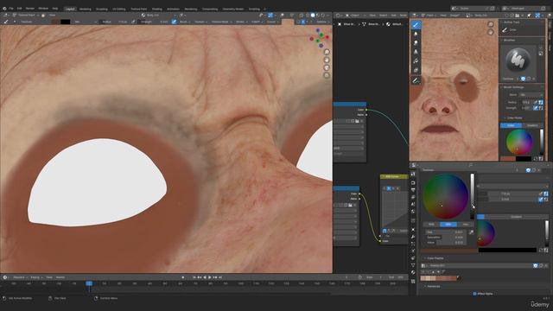Click the viewport zoom magnifier gizmo
This screenshot has height=311, width=553.
tap(327, 52)
